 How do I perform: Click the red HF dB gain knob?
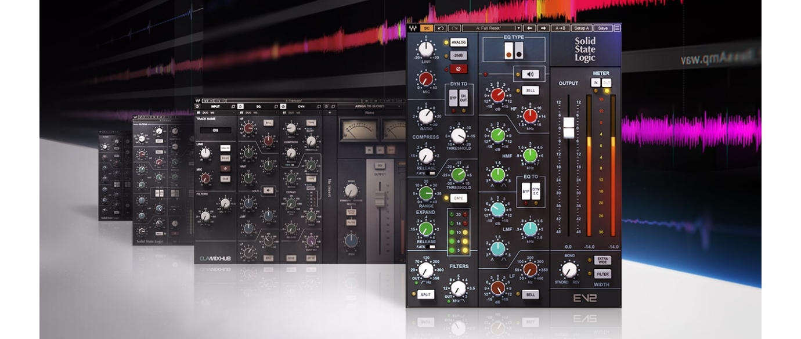click(x=498, y=95)
